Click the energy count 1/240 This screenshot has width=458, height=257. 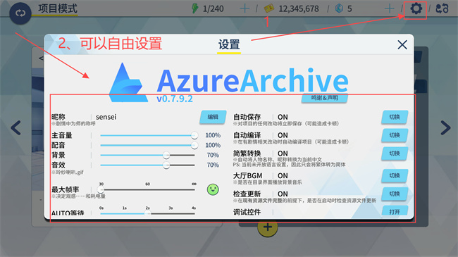[x=213, y=8]
